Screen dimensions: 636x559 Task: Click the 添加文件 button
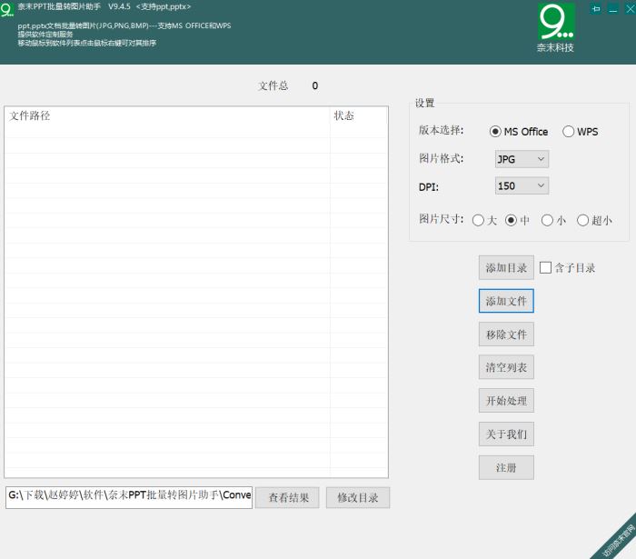coord(506,301)
